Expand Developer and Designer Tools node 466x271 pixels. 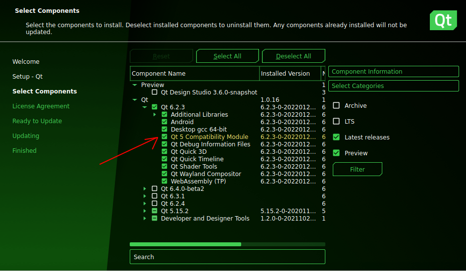coord(145,218)
